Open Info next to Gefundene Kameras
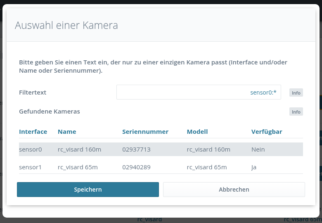The height and width of the screenshot is (223, 322). (x=296, y=112)
